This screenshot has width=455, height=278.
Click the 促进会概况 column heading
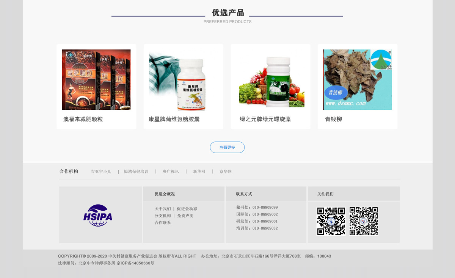click(165, 194)
